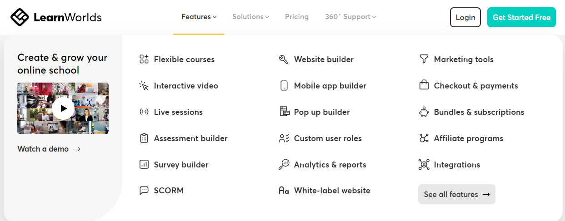The image size is (565, 221).
Task: Expand the Features dropdown menu
Action: pos(199,17)
